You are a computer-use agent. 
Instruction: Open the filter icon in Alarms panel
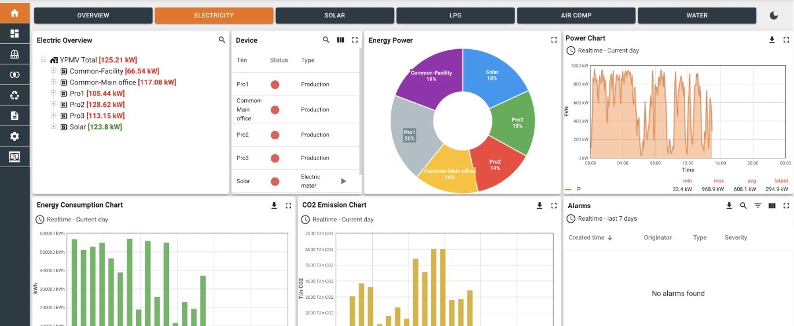pyautogui.click(x=758, y=206)
